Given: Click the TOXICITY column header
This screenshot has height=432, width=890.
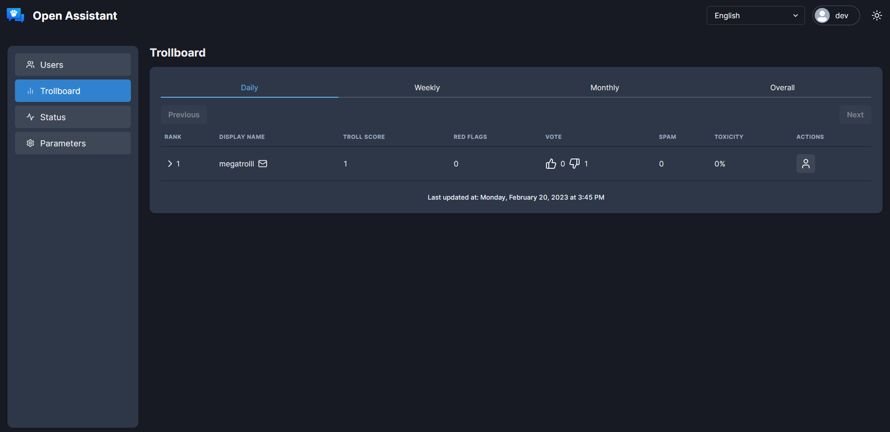Looking at the screenshot, I should click(729, 137).
